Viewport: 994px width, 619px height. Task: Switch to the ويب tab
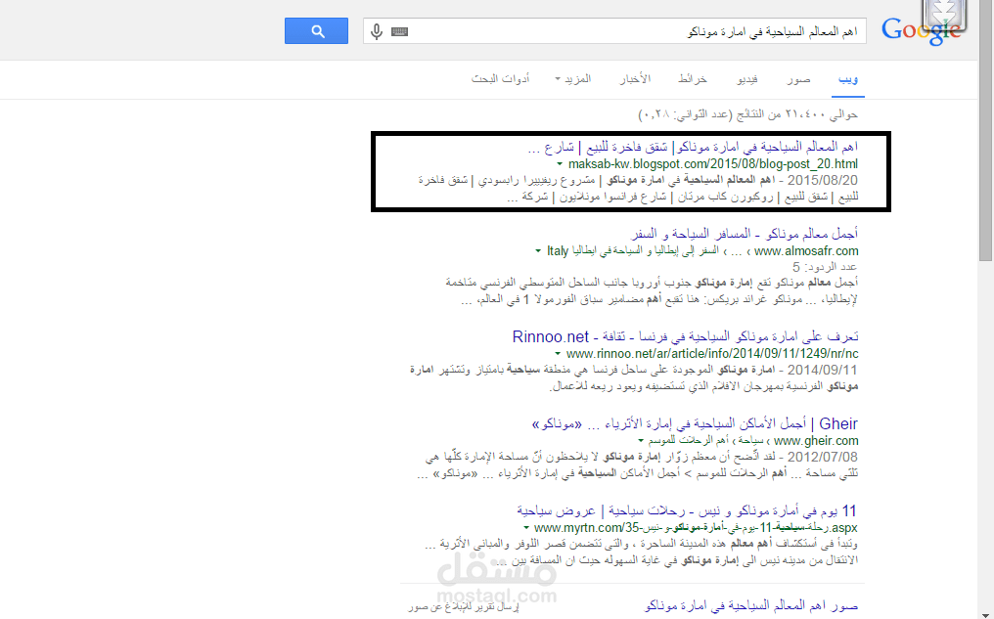click(x=847, y=79)
